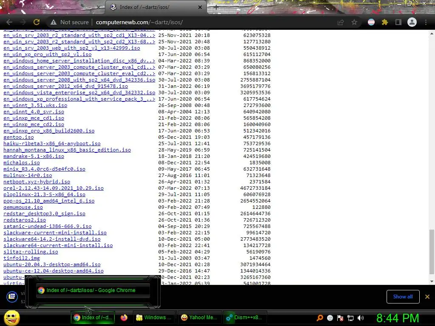
Task: Open the smiley Start button
Action: [11, 318]
